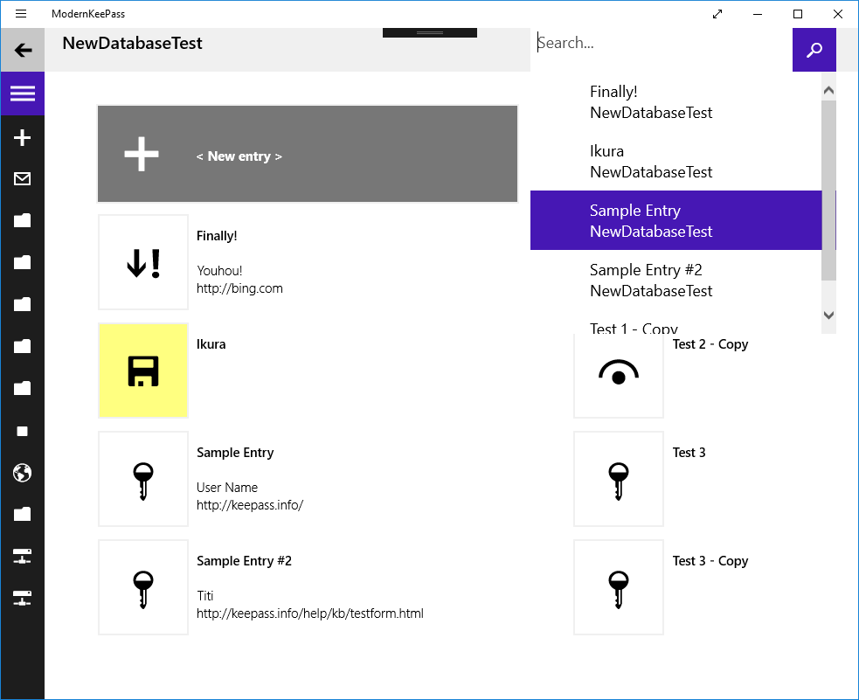Toggle the purple hamburger menu in sidebar
The width and height of the screenshot is (859, 700).
23,94
